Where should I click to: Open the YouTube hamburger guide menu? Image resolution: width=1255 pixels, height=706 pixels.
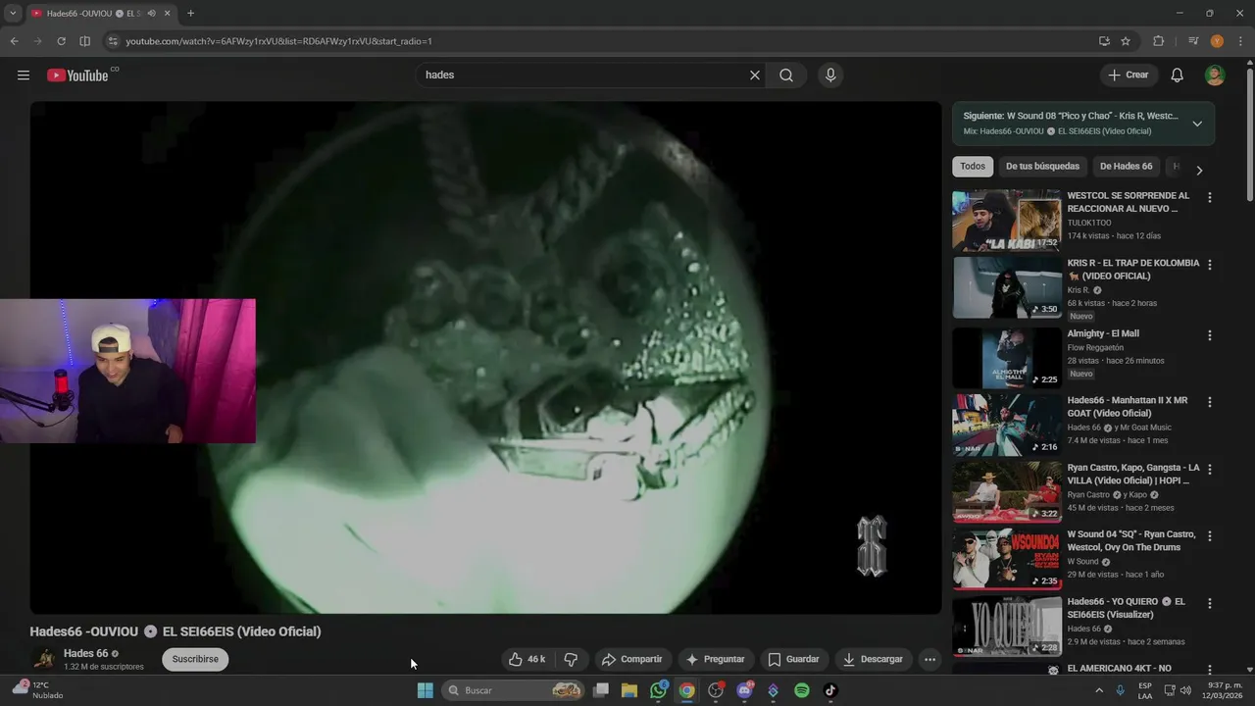(x=24, y=76)
